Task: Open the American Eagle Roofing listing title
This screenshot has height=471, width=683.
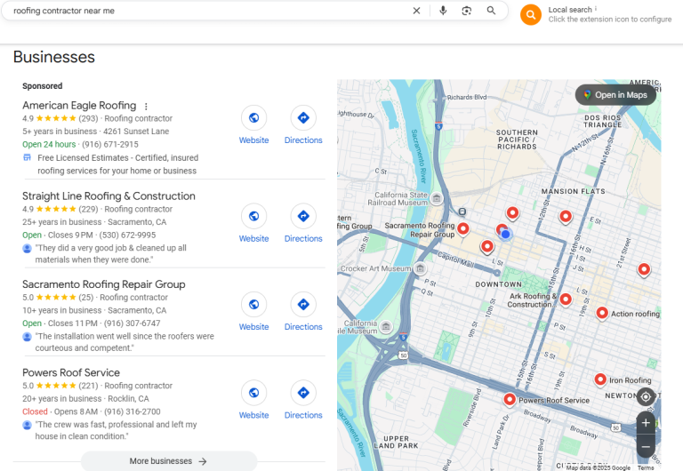Action: coord(79,106)
